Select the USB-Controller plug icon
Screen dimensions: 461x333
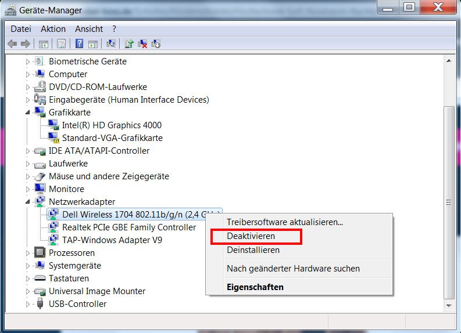(x=40, y=303)
